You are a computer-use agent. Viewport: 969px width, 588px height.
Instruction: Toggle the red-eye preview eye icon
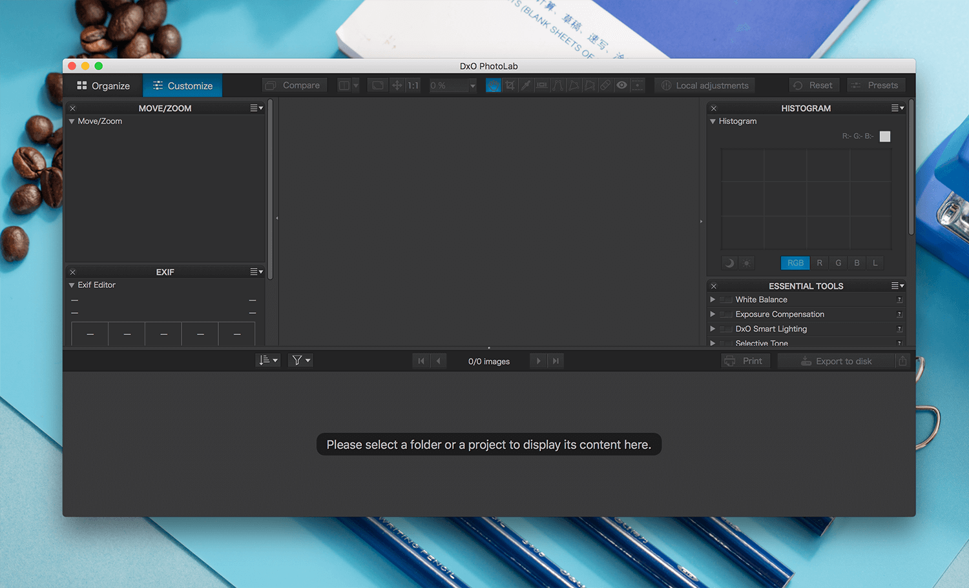[621, 85]
